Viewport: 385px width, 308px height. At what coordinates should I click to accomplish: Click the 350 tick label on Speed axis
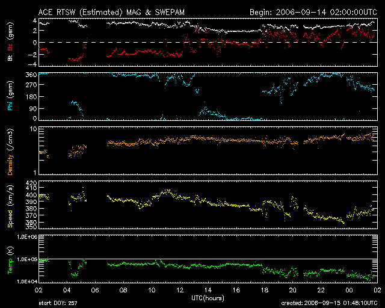tap(31, 226)
